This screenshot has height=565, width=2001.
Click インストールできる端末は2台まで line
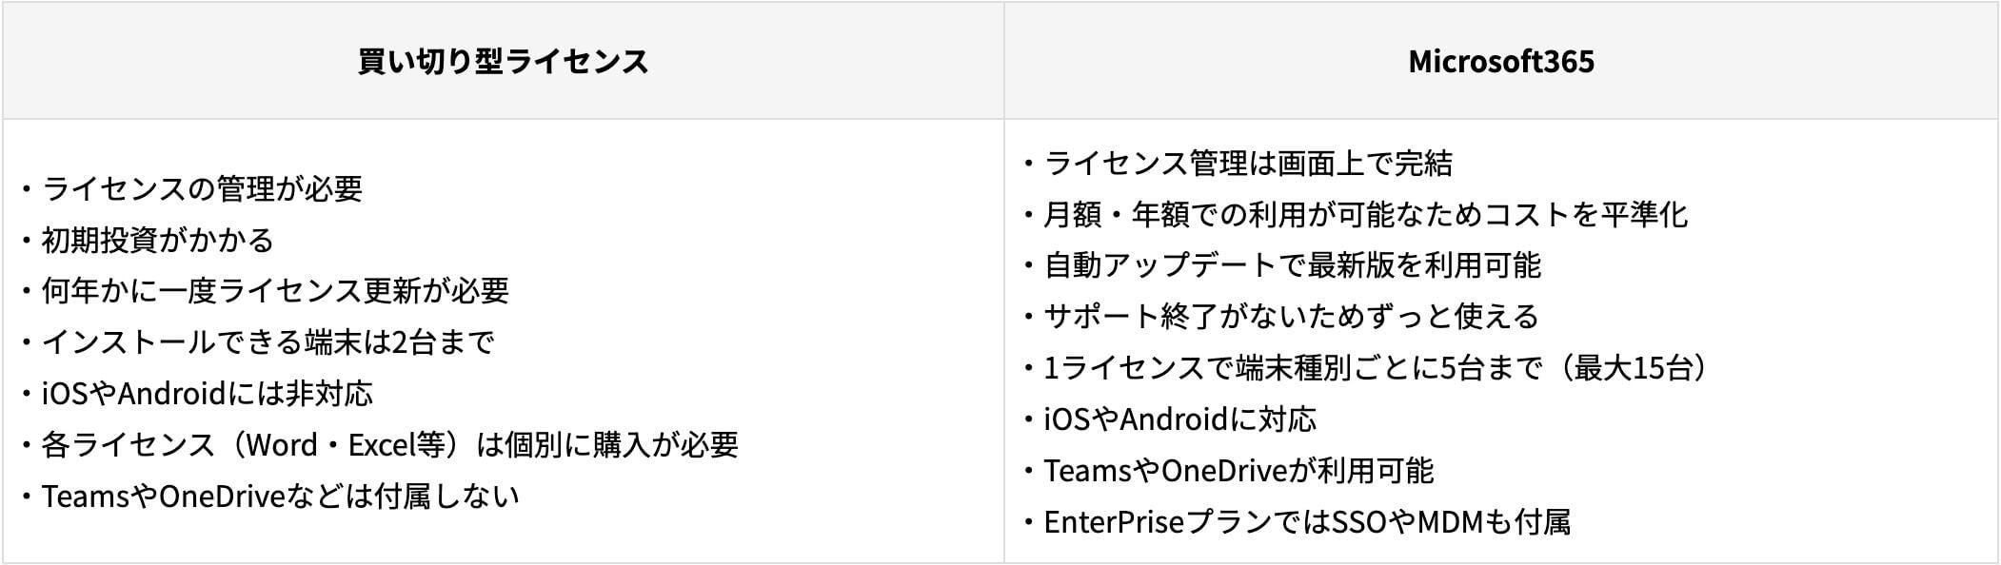[x=267, y=342]
